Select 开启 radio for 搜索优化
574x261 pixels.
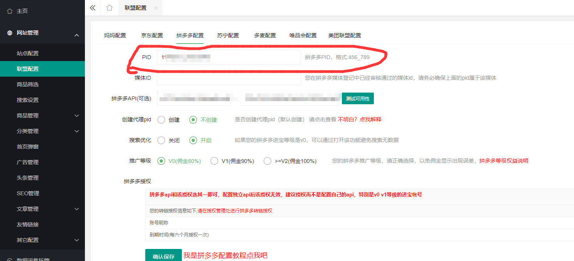point(193,140)
